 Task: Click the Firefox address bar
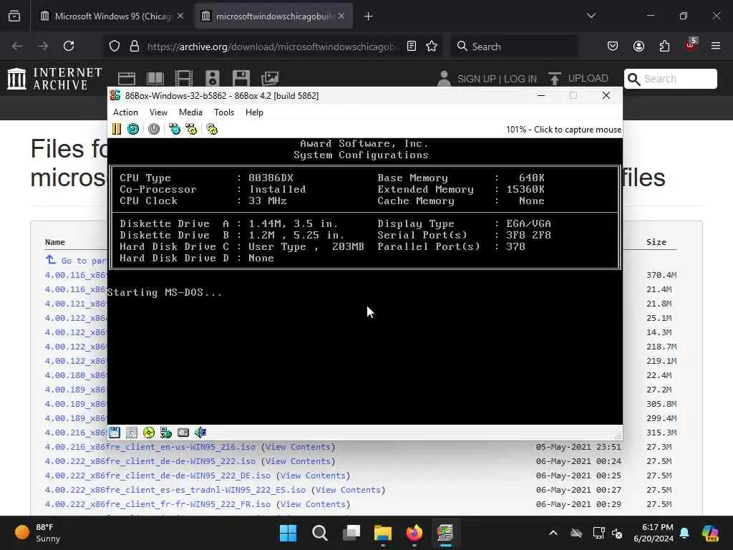coord(273,47)
